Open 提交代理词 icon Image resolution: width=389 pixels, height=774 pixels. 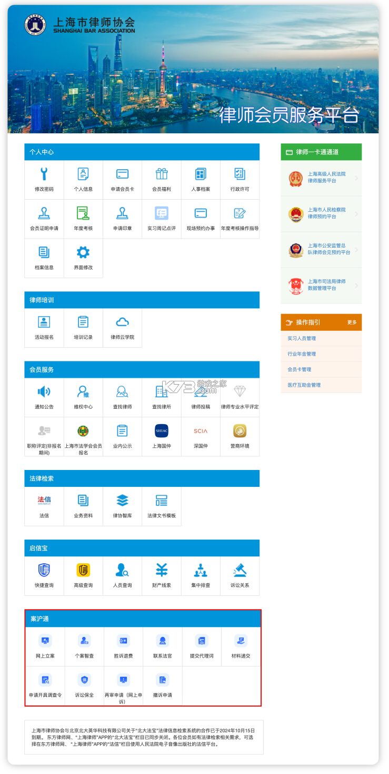click(202, 641)
